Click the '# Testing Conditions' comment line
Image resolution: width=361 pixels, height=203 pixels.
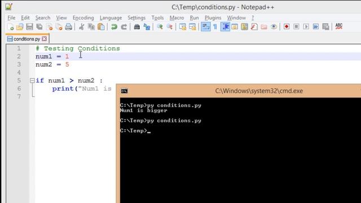tap(78, 48)
